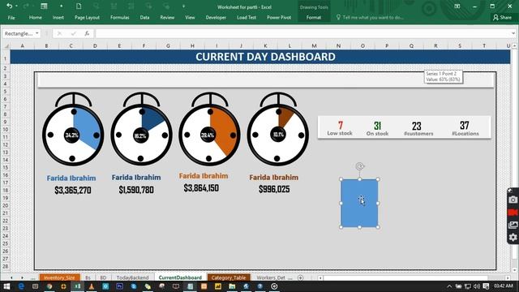Click the Low stock label

(340, 133)
